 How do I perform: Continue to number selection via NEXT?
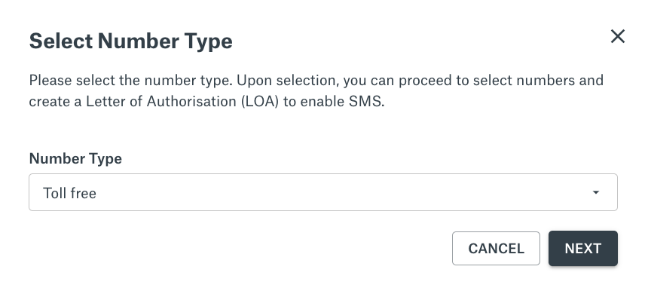click(582, 248)
